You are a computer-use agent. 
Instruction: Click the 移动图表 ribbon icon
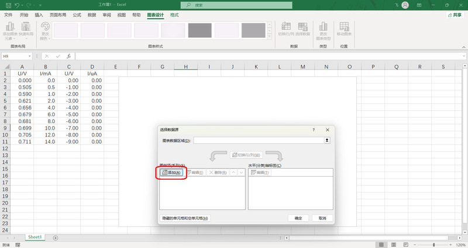(344, 29)
